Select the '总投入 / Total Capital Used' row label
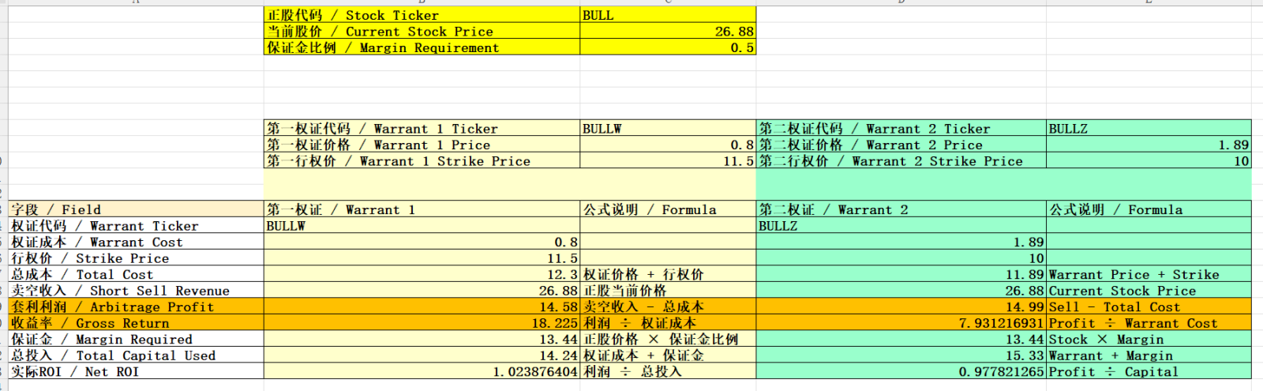 136,355
